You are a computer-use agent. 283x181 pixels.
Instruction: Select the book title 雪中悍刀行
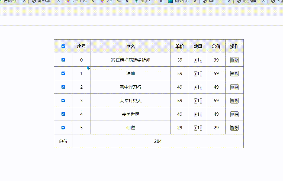[130, 87]
